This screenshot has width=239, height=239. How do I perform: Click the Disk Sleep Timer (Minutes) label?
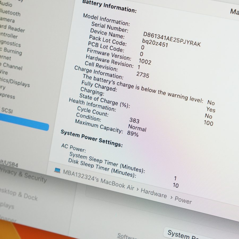(102, 168)
